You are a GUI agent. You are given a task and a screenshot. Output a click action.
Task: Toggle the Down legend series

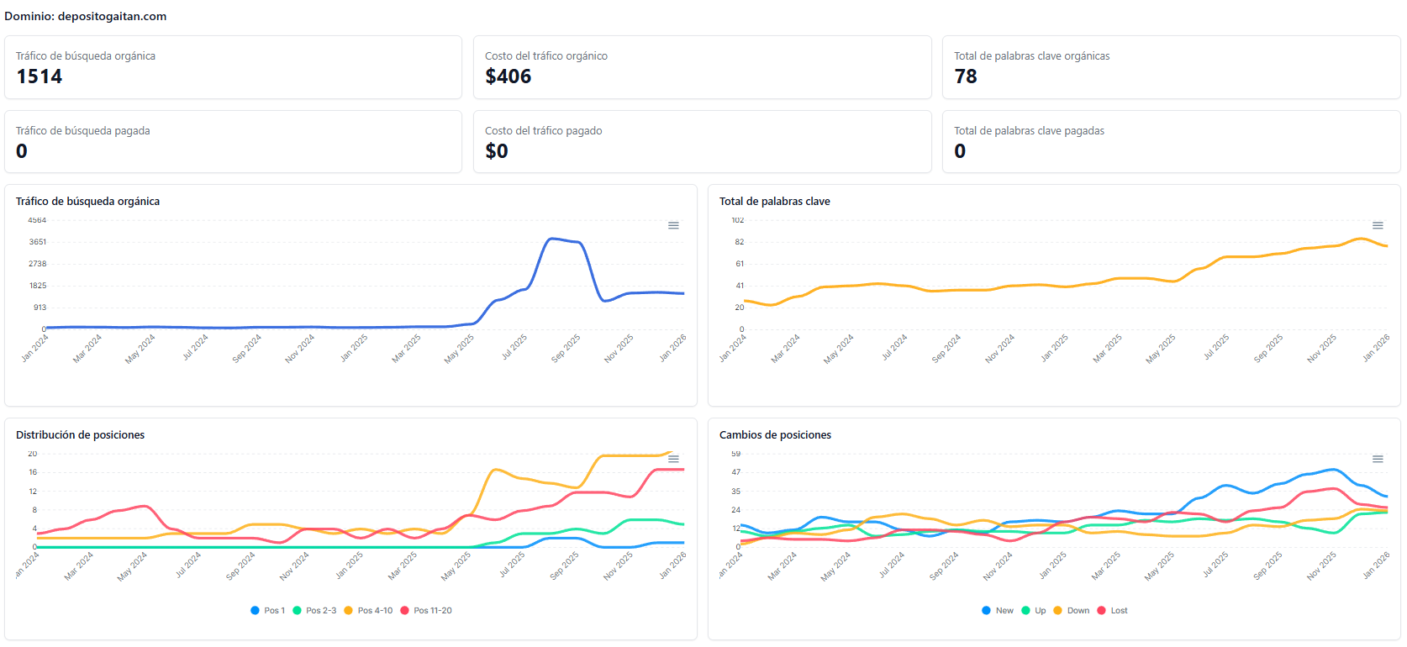[1072, 611]
